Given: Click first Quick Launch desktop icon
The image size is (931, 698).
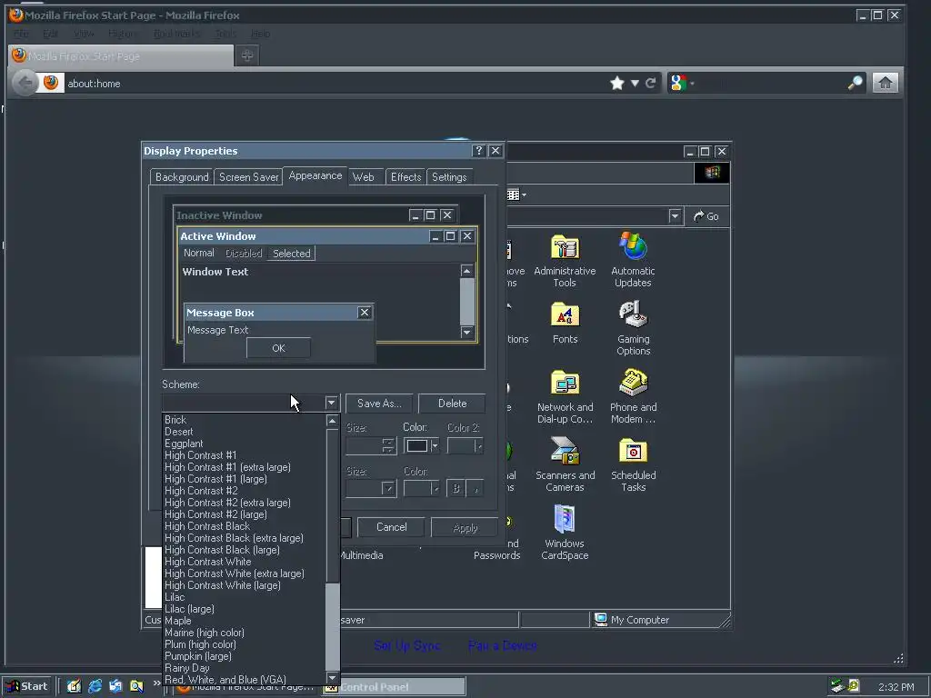Looking at the screenshot, I should [74, 686].
